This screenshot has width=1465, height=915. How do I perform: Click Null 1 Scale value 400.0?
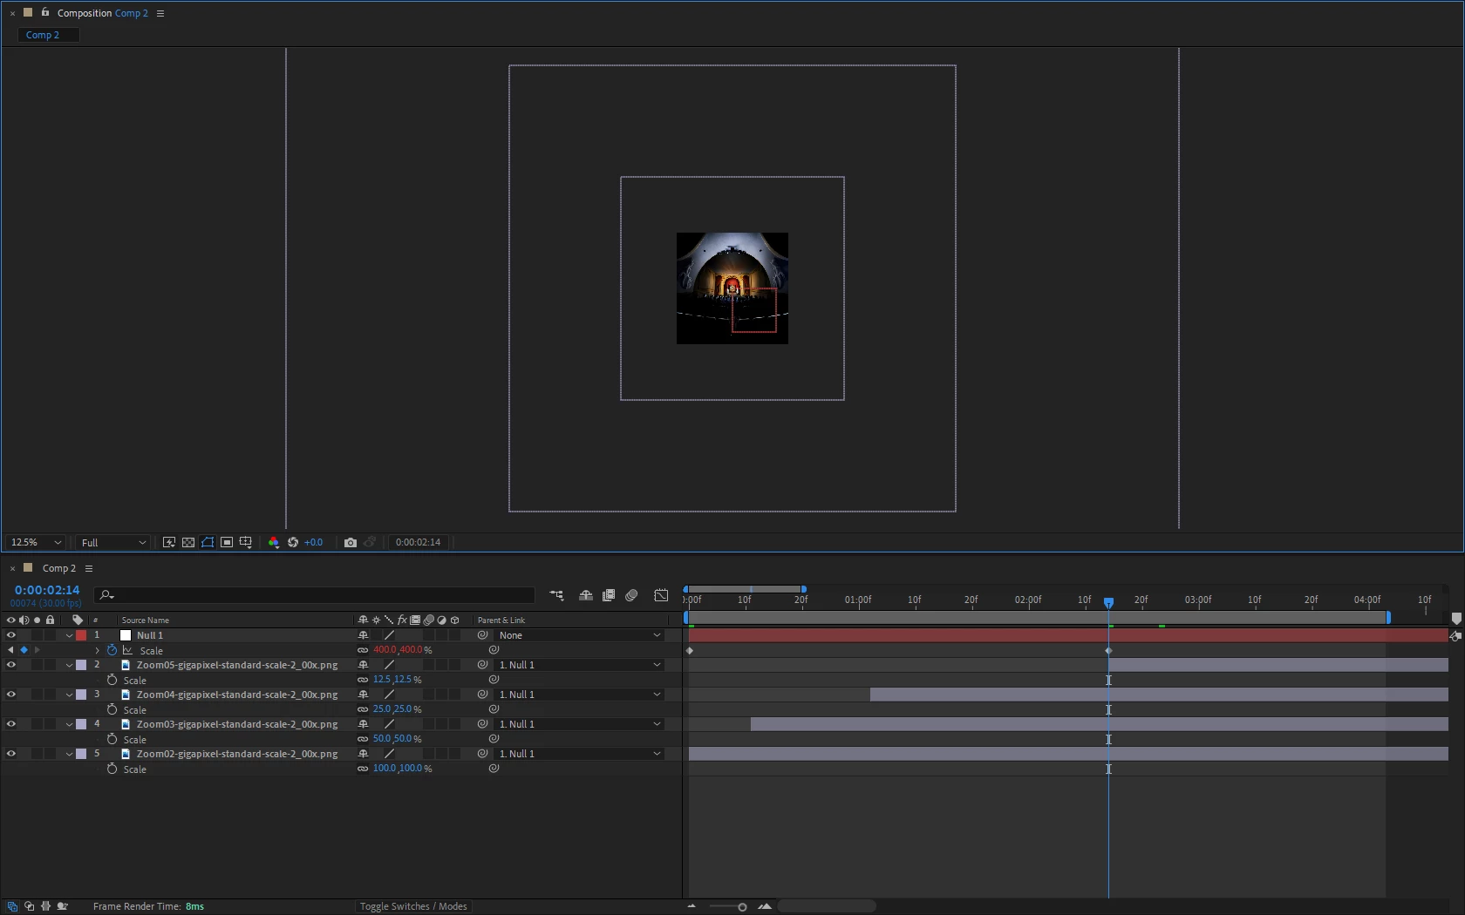click(385, 650)
